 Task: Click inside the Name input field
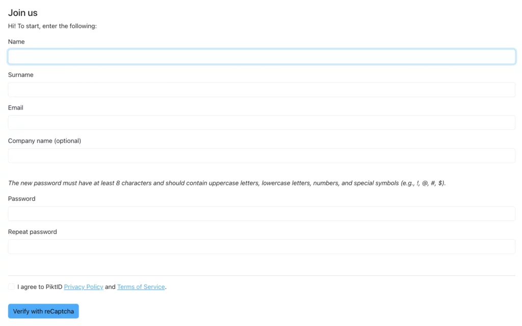click(261, 56)
